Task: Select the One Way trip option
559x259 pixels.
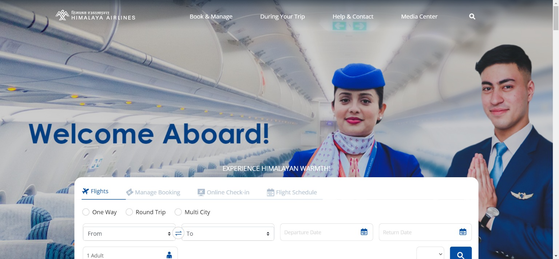Action: [86, 212]
